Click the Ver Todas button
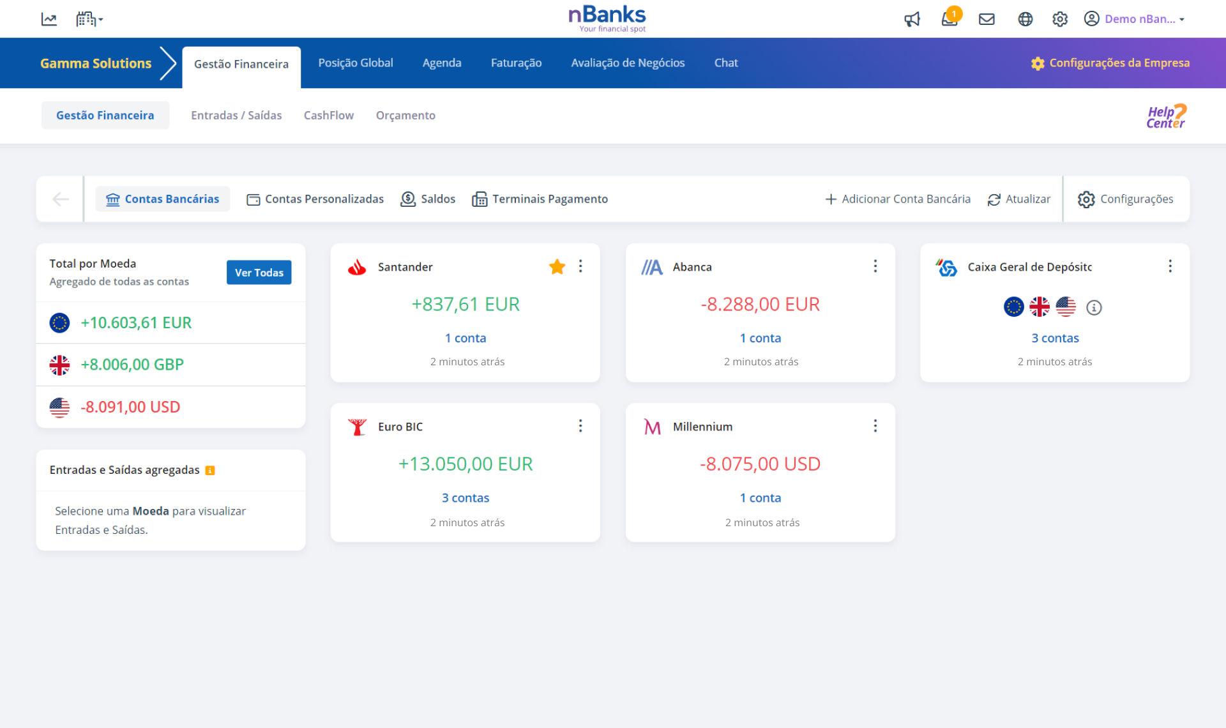Image resolution: width=1226 pixels, height=728 pixels. [259, 273]
